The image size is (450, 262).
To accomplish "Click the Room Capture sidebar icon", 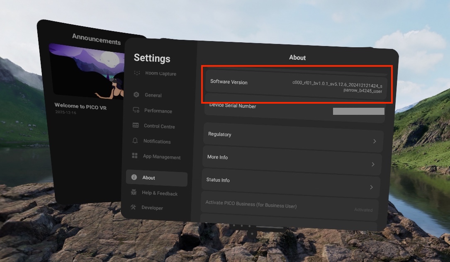I will point(137,73).
